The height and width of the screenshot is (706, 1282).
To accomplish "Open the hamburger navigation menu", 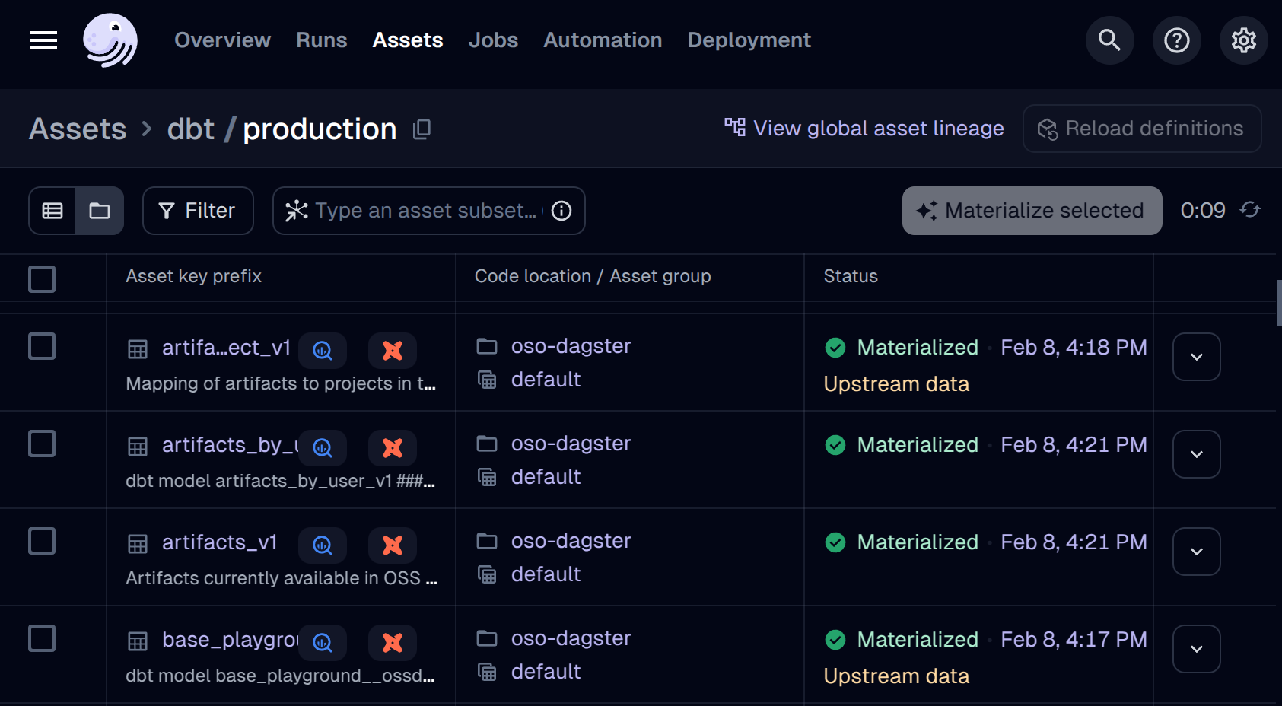I will tap(43, 40).
